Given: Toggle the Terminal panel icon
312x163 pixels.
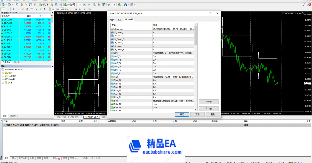Looking at the screenshot, I should point(30,5).
